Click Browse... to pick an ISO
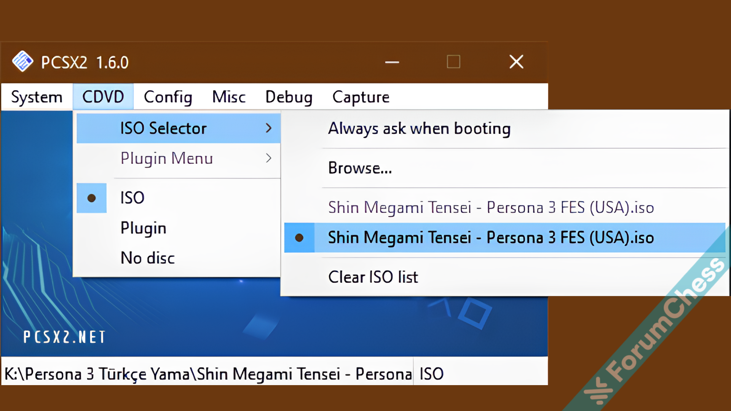Screen dimensions: 731x411 pos(505,168)
